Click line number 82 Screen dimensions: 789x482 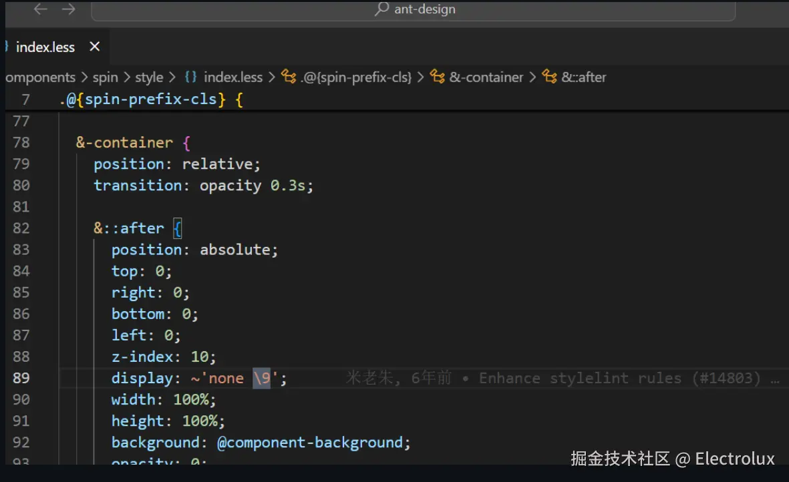pos(21,228)
